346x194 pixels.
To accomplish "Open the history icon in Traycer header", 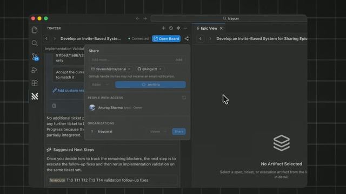I will click(x=171, y=28).
